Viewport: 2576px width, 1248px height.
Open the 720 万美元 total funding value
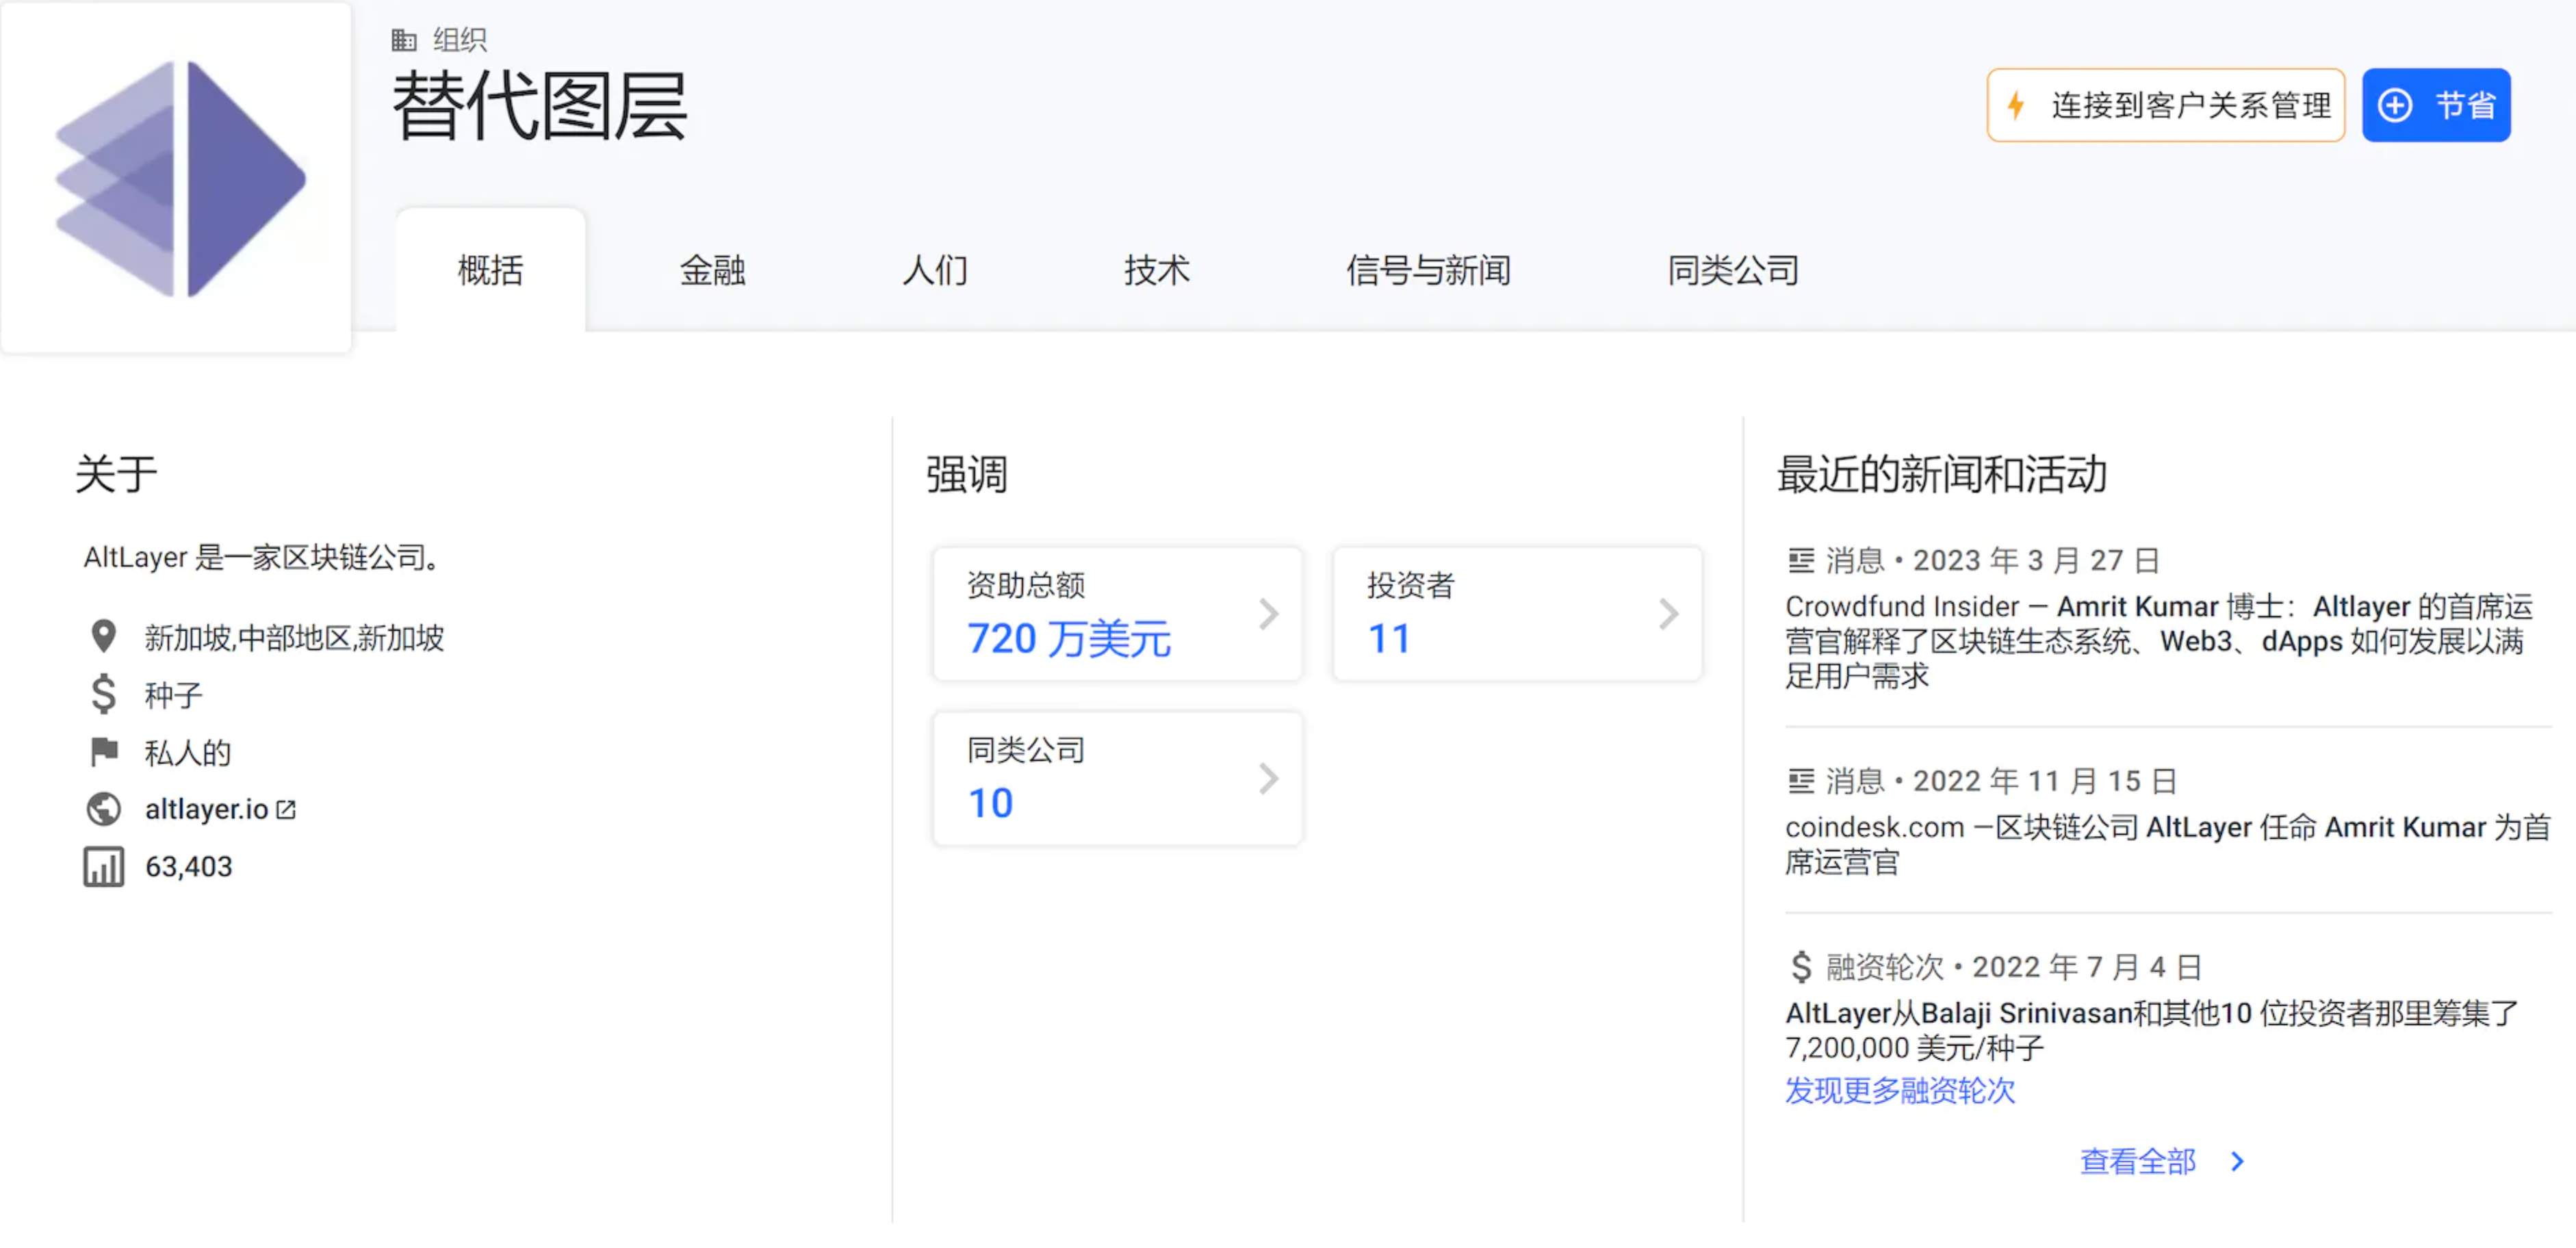tap(1068, 638)
